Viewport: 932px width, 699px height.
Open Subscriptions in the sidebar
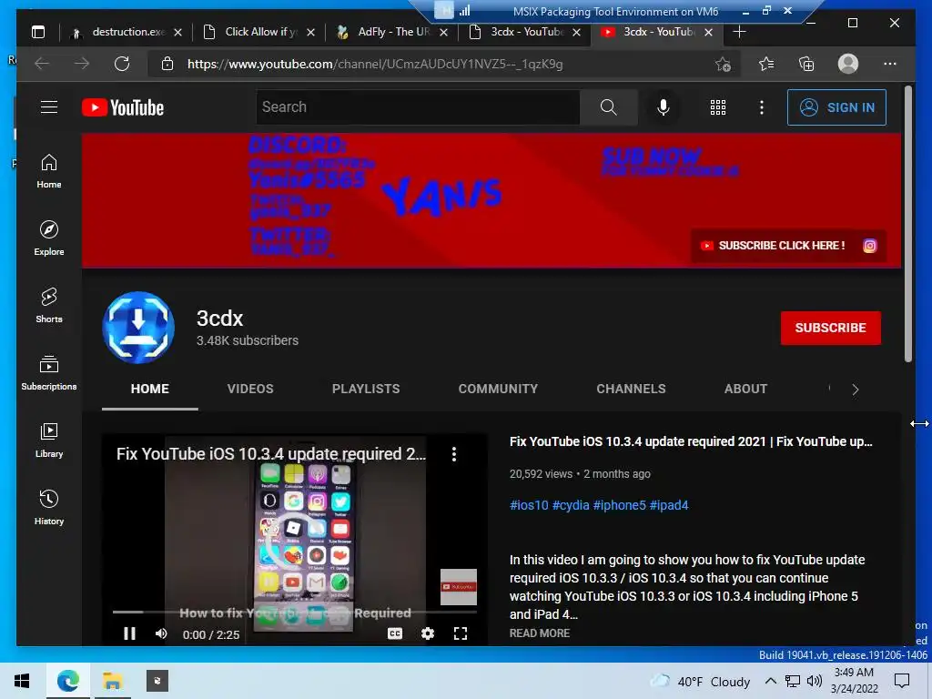coord(49,372)
